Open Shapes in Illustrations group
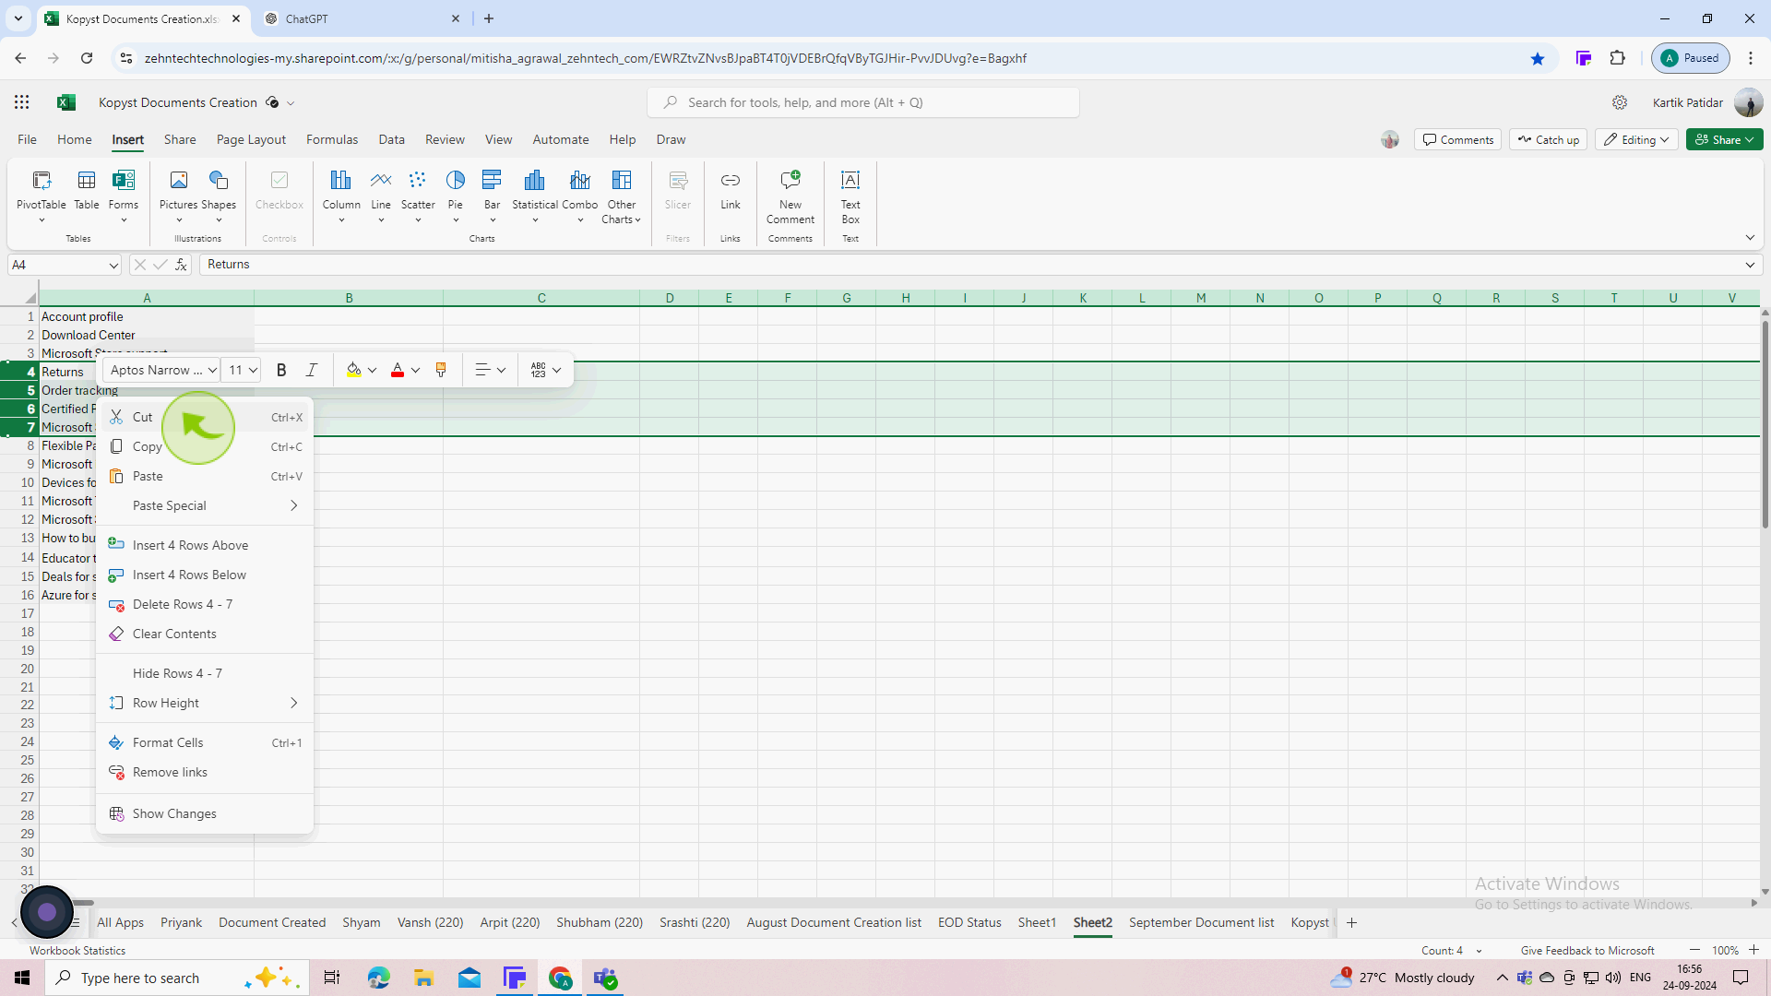This screenshot has width=1771, height=996. click(219, 195)
